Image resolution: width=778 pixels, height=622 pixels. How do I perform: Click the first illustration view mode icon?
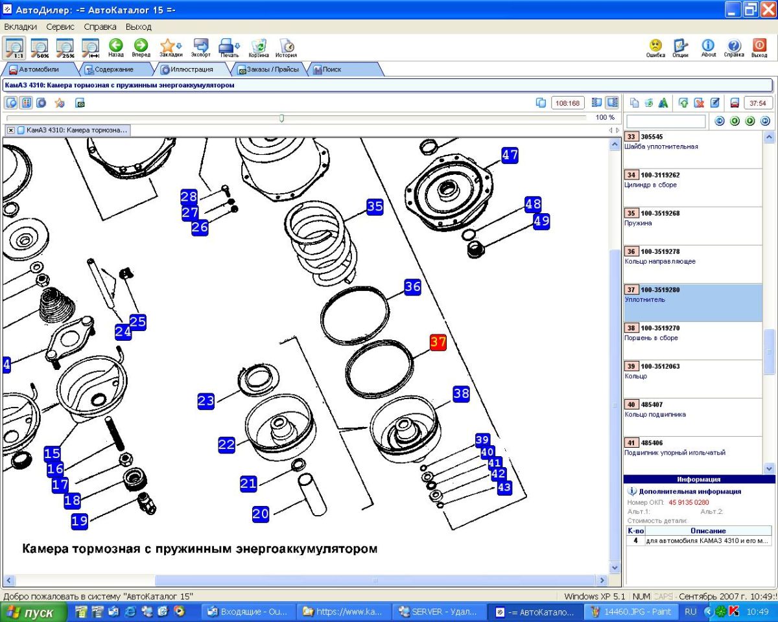point(11,102)
